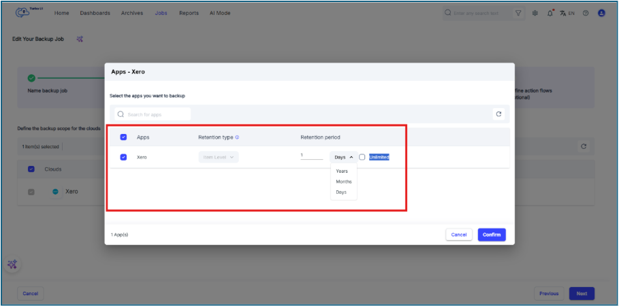Click the retention period number field
Viewport: 619px width, 306px height.
[311, 156]
